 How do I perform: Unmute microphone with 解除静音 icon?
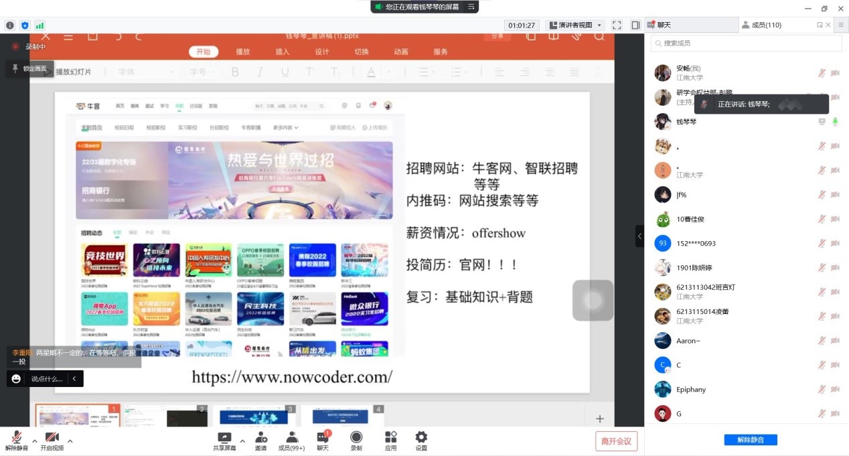pos(16,437)
